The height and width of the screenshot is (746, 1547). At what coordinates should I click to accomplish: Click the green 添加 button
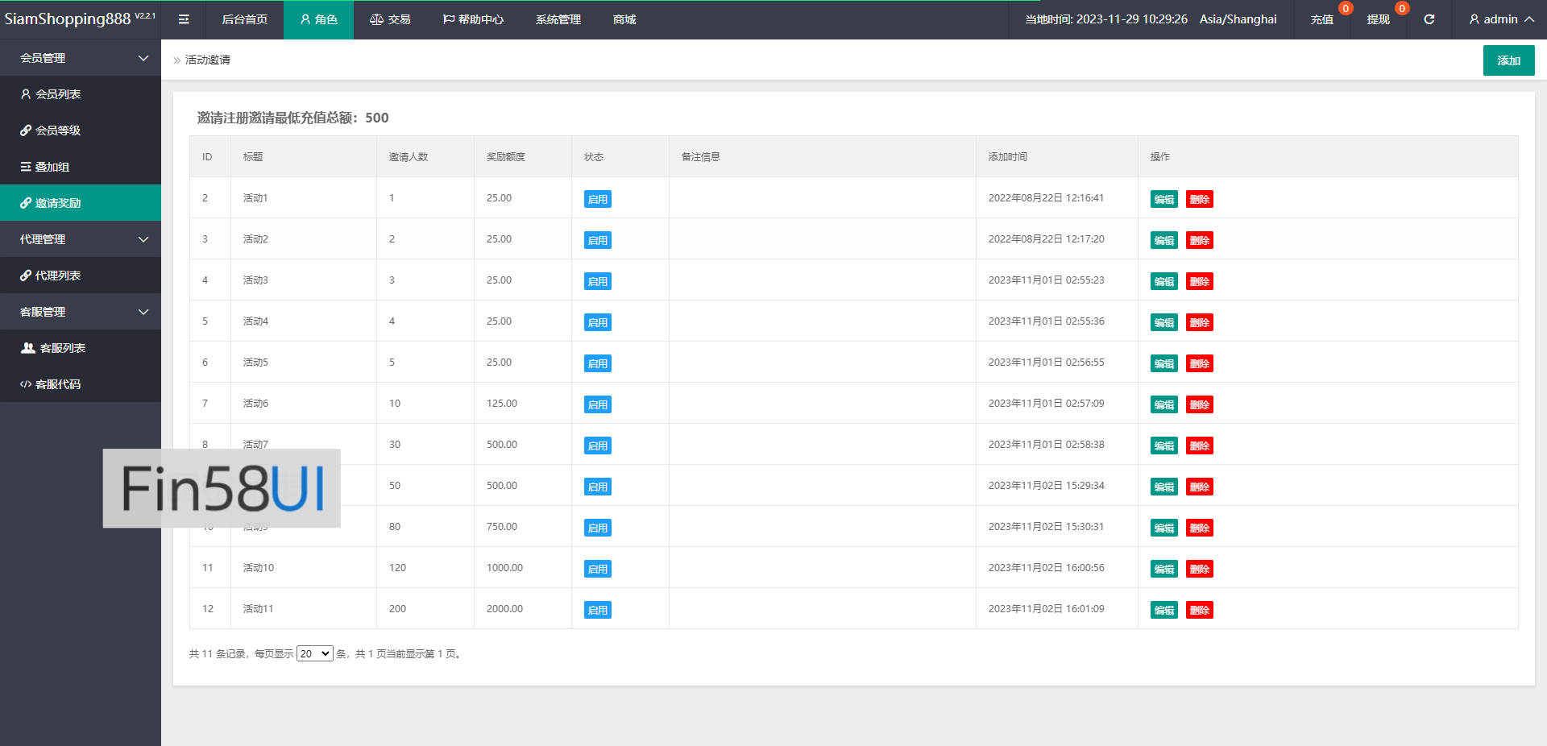tap(1508, 60)
